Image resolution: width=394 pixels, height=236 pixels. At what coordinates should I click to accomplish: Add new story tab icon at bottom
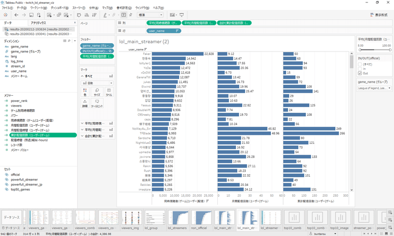coord(390,227)
